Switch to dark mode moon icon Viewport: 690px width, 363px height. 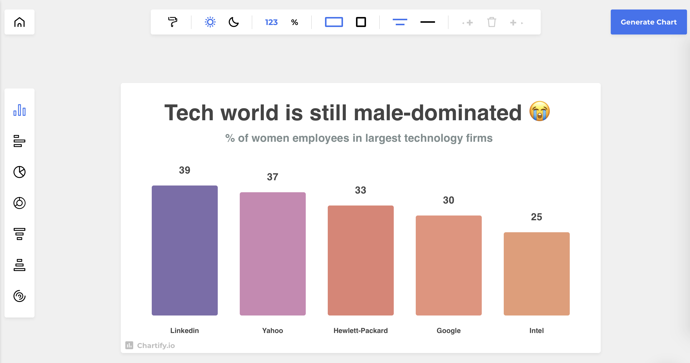[x=233, y=22]
